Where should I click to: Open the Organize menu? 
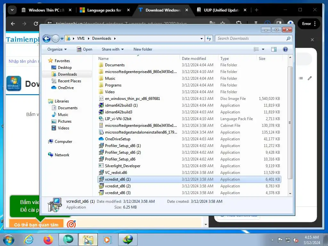[57, 49]
